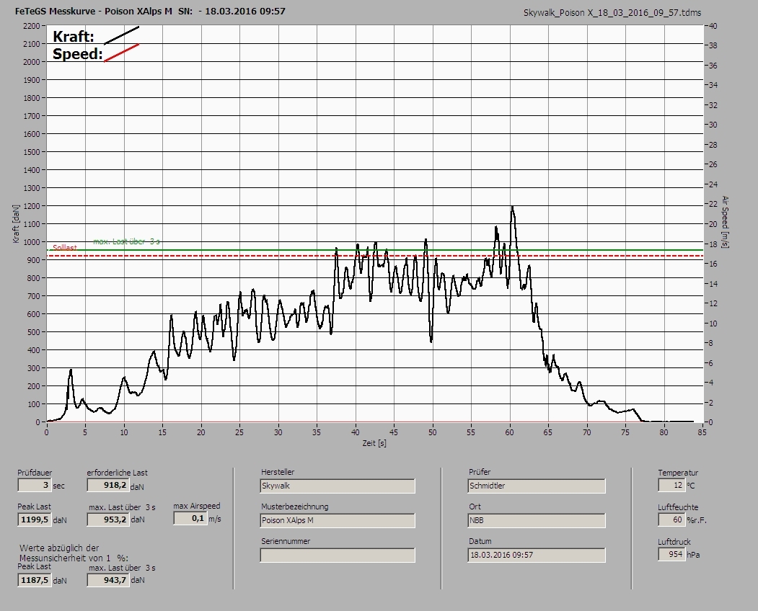Click the %r.F. unit text
This screenshot has height=611, width=758.
point(697,520)
